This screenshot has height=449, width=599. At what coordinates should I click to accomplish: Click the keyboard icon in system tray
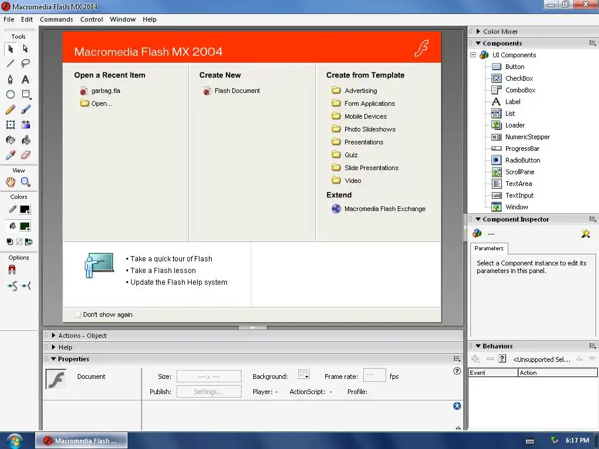click(530, 441)
